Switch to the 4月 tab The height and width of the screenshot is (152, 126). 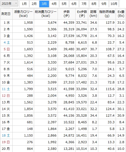[x=54, y=4]
